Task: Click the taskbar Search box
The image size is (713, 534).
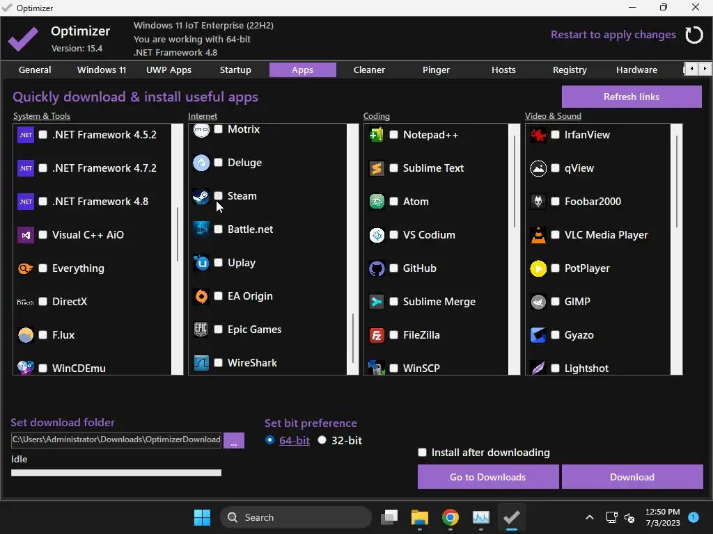Action: click(x=295, y=517)
